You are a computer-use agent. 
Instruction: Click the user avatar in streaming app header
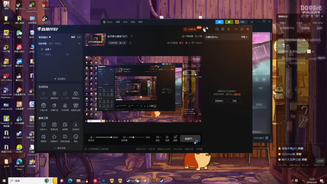pos(206,29)
